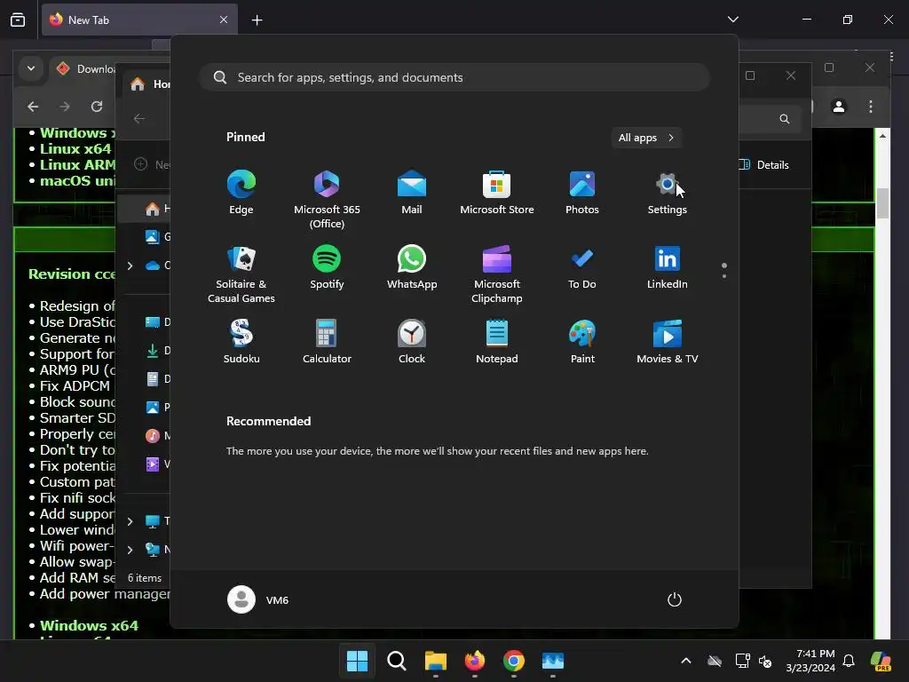Open Paint
This screenshot has width=909, height=682.
(x=582, y=342)
